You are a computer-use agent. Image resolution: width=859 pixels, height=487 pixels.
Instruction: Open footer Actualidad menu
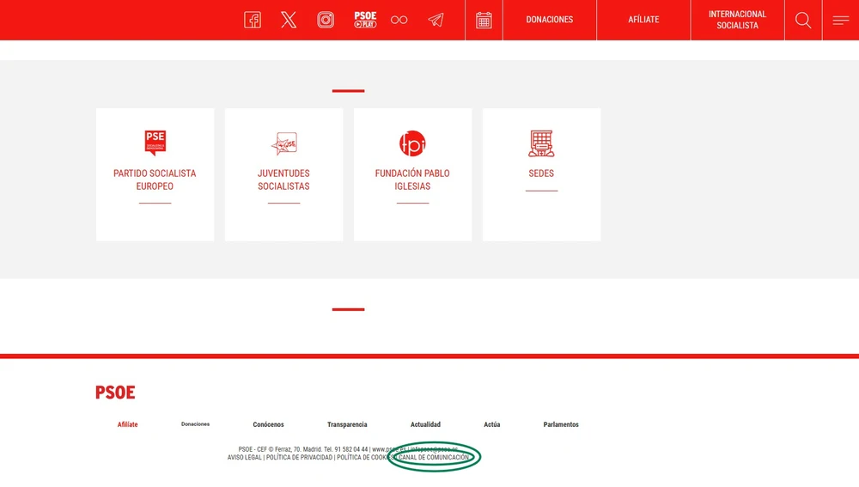click(x=426, y=424)
